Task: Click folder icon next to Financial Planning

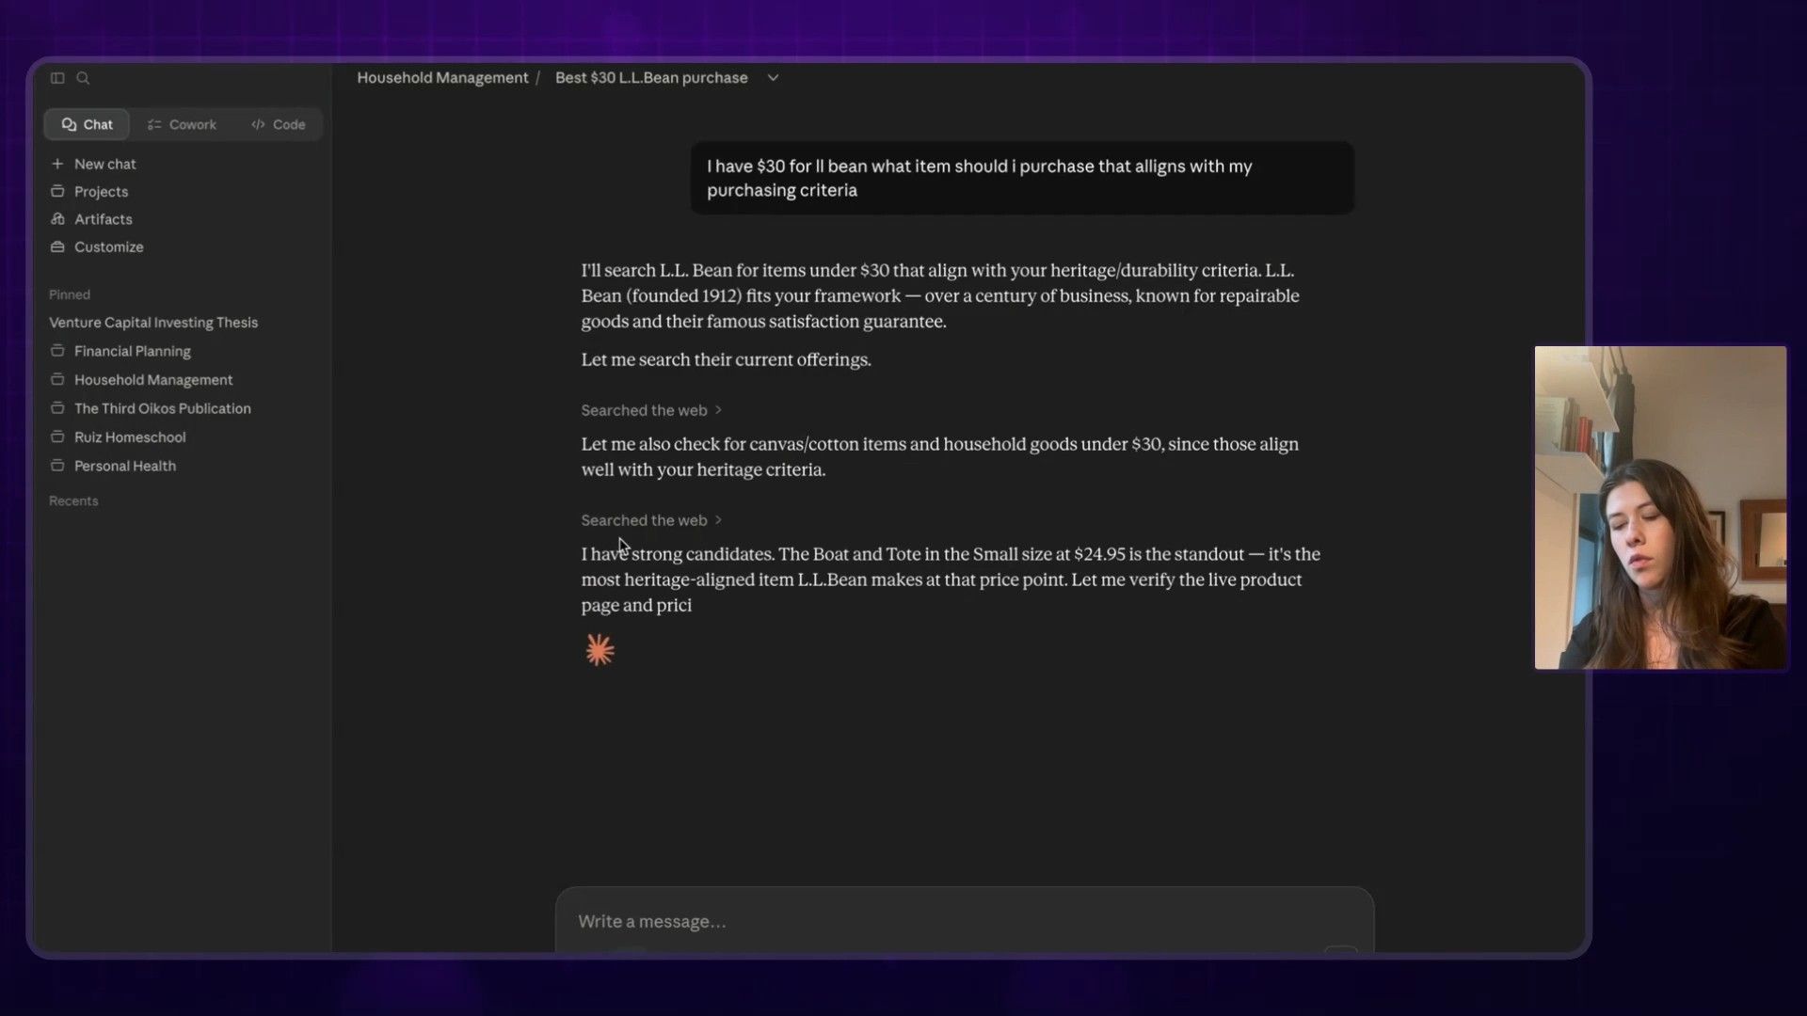Action: pyautogui.click(x=57, y=351)
